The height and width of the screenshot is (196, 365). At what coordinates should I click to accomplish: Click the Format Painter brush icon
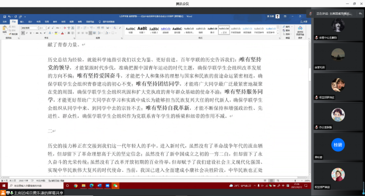click(14, 34)
